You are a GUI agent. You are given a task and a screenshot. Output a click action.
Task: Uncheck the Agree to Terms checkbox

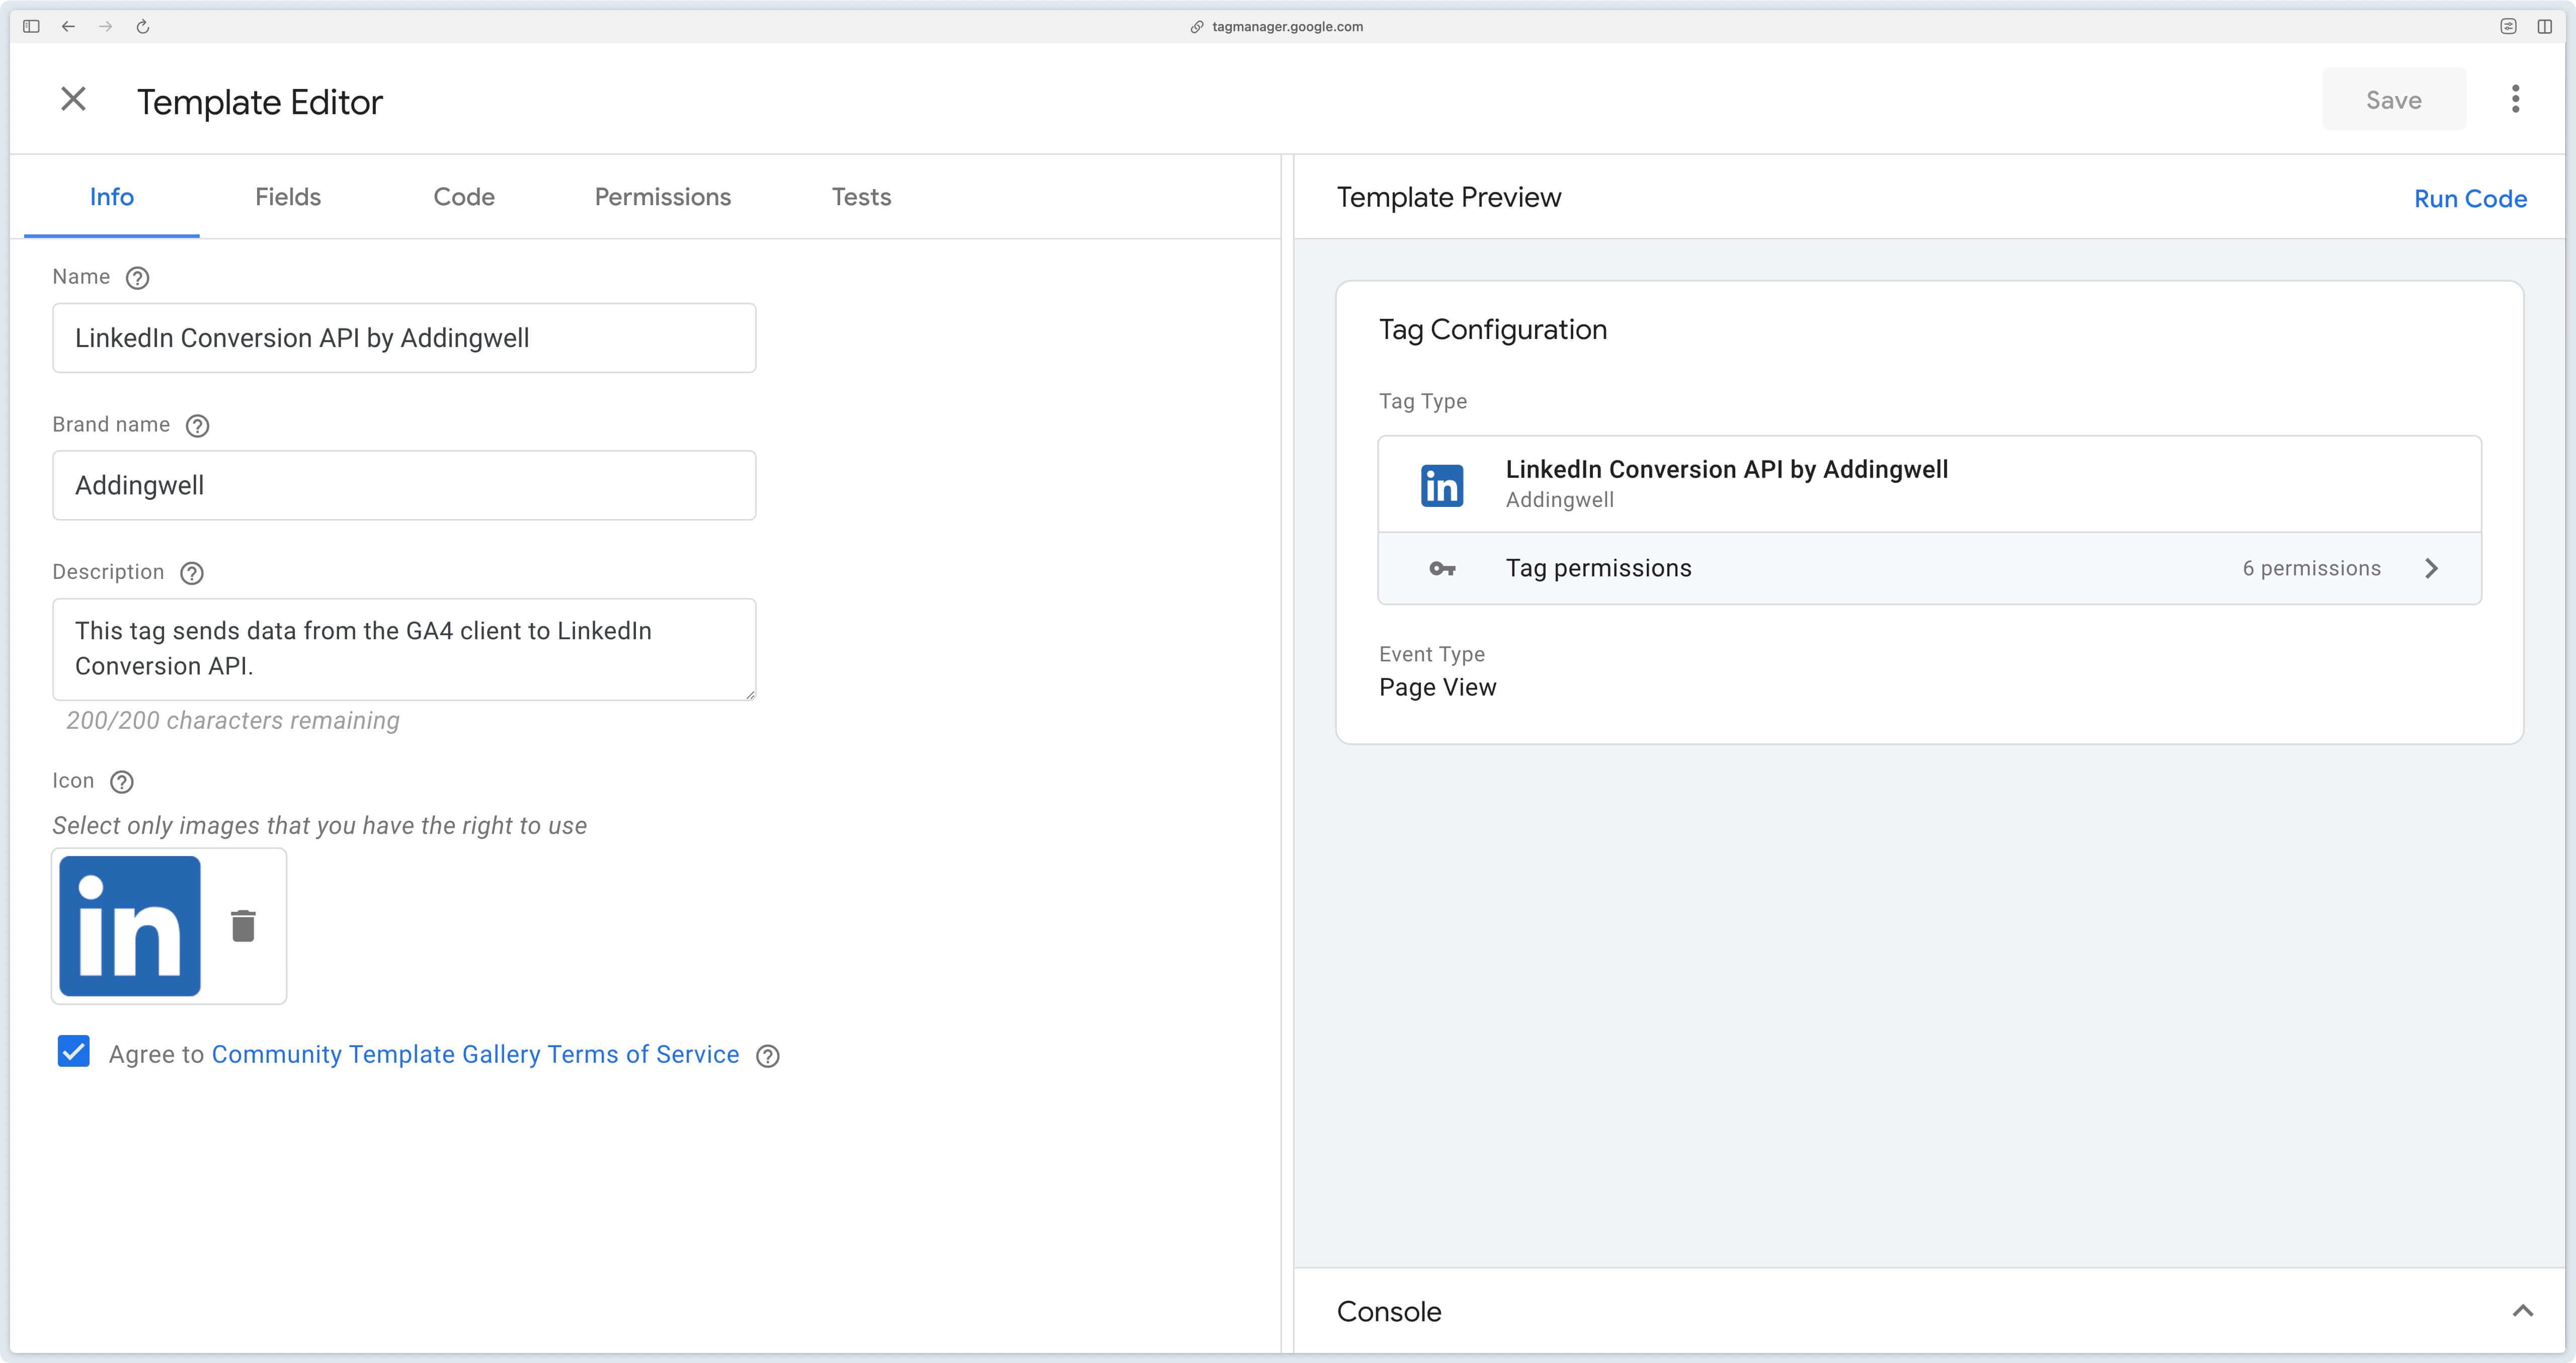point(74,1052)
